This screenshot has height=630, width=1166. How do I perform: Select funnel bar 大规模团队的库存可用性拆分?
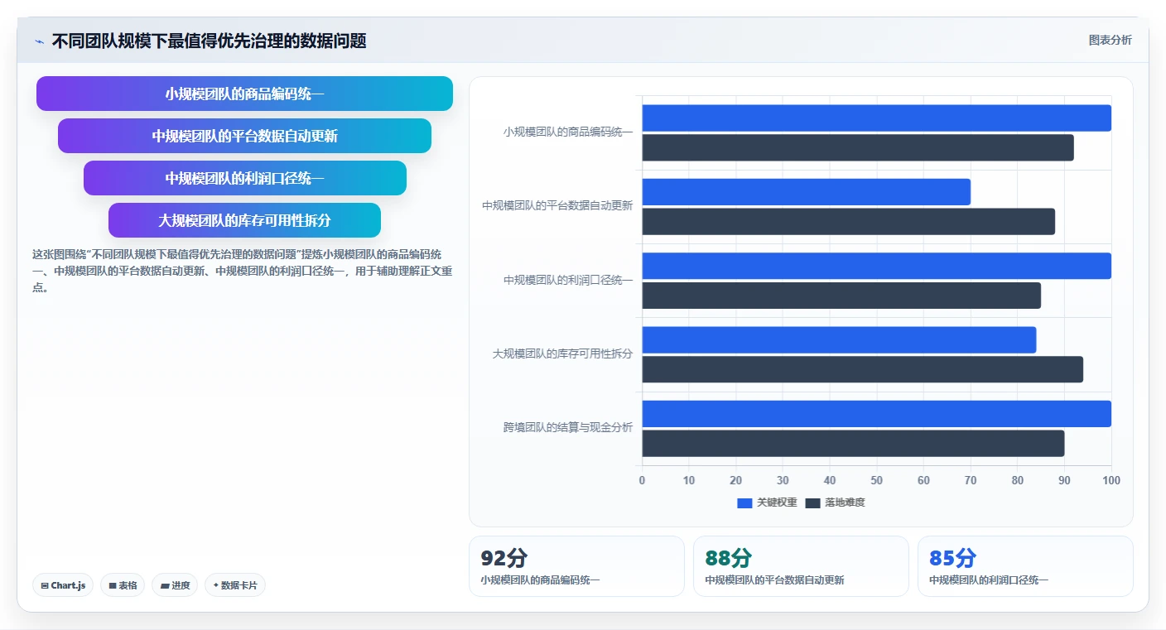pyautogui.click(x=244, y=220)
